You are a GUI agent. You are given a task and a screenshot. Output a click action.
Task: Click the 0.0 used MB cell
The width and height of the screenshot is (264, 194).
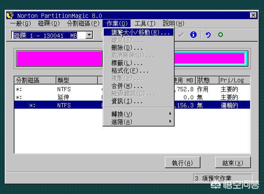pos(189,97)
